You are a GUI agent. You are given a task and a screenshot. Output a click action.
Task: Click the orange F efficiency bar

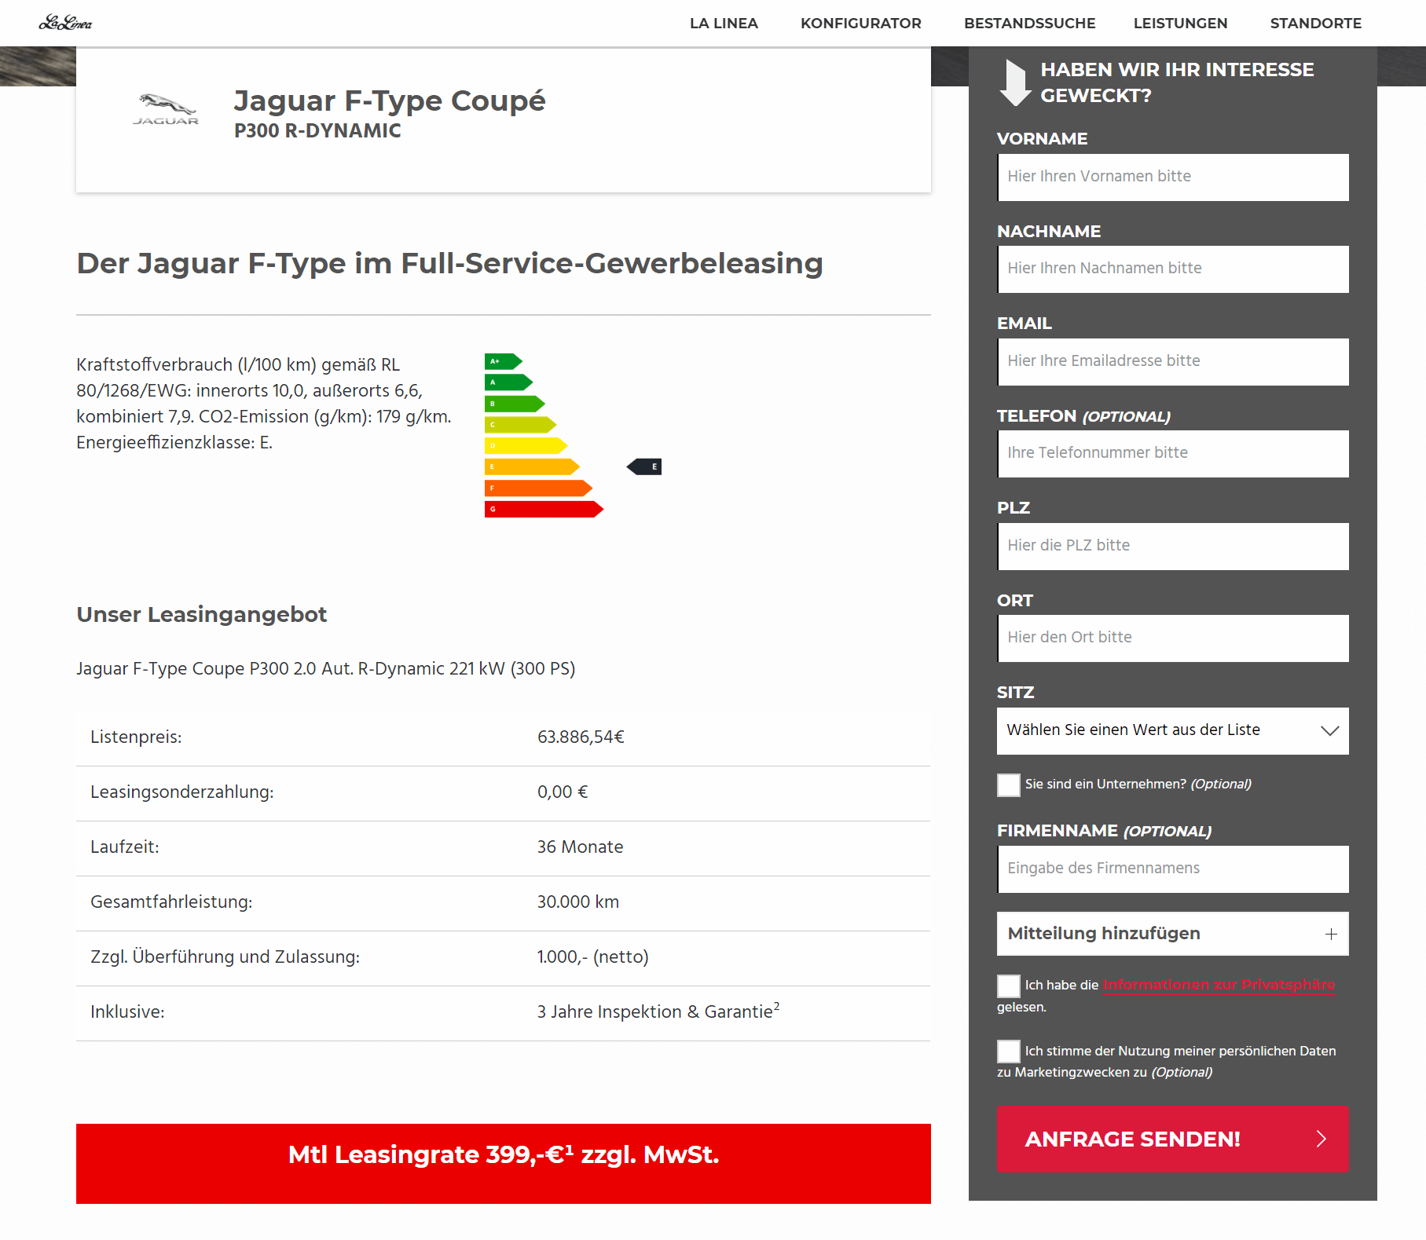[538, 488]
